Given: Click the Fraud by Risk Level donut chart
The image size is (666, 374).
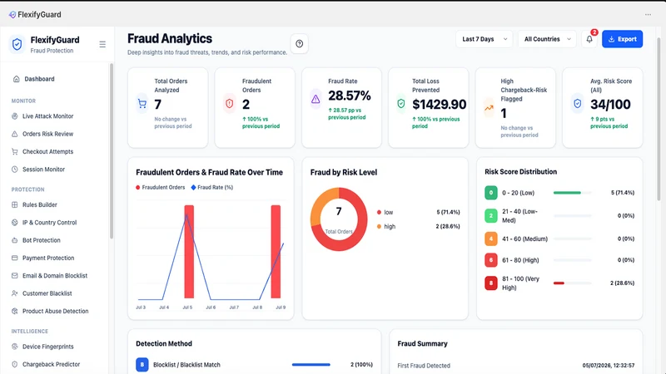Looking at the screenshot, I should click(x=339, y=219).
